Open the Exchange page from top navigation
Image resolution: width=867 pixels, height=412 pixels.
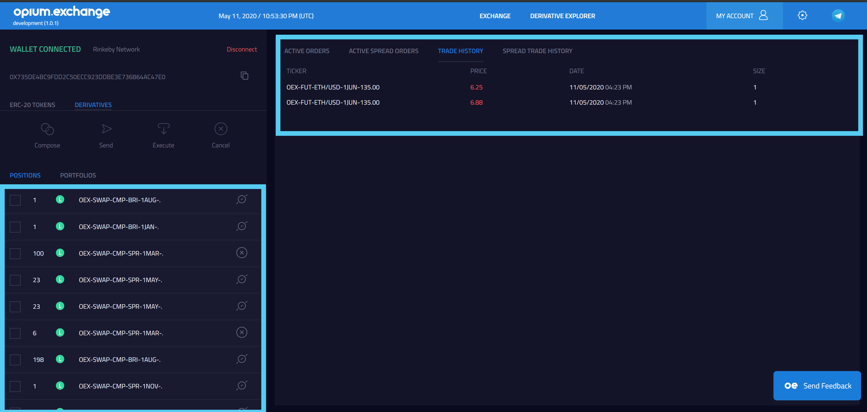coord(495,16)
